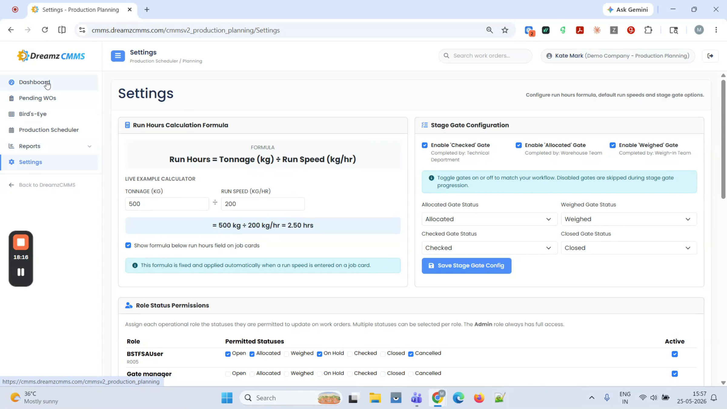Open the Closed Gate Status dropdown

tap(629, 248)
